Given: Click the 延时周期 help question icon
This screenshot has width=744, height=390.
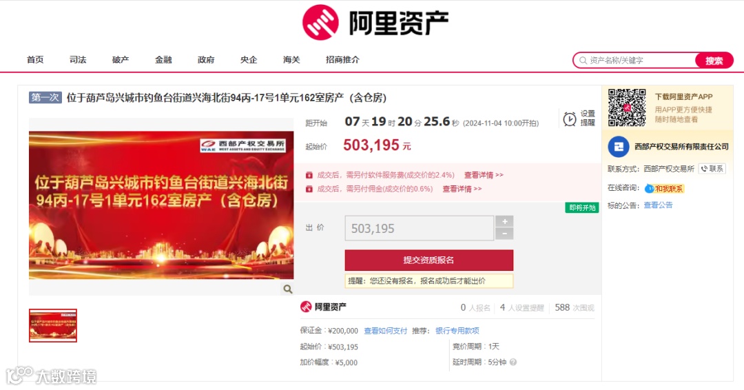Looking at the screenshot, I should coord(513,362).
